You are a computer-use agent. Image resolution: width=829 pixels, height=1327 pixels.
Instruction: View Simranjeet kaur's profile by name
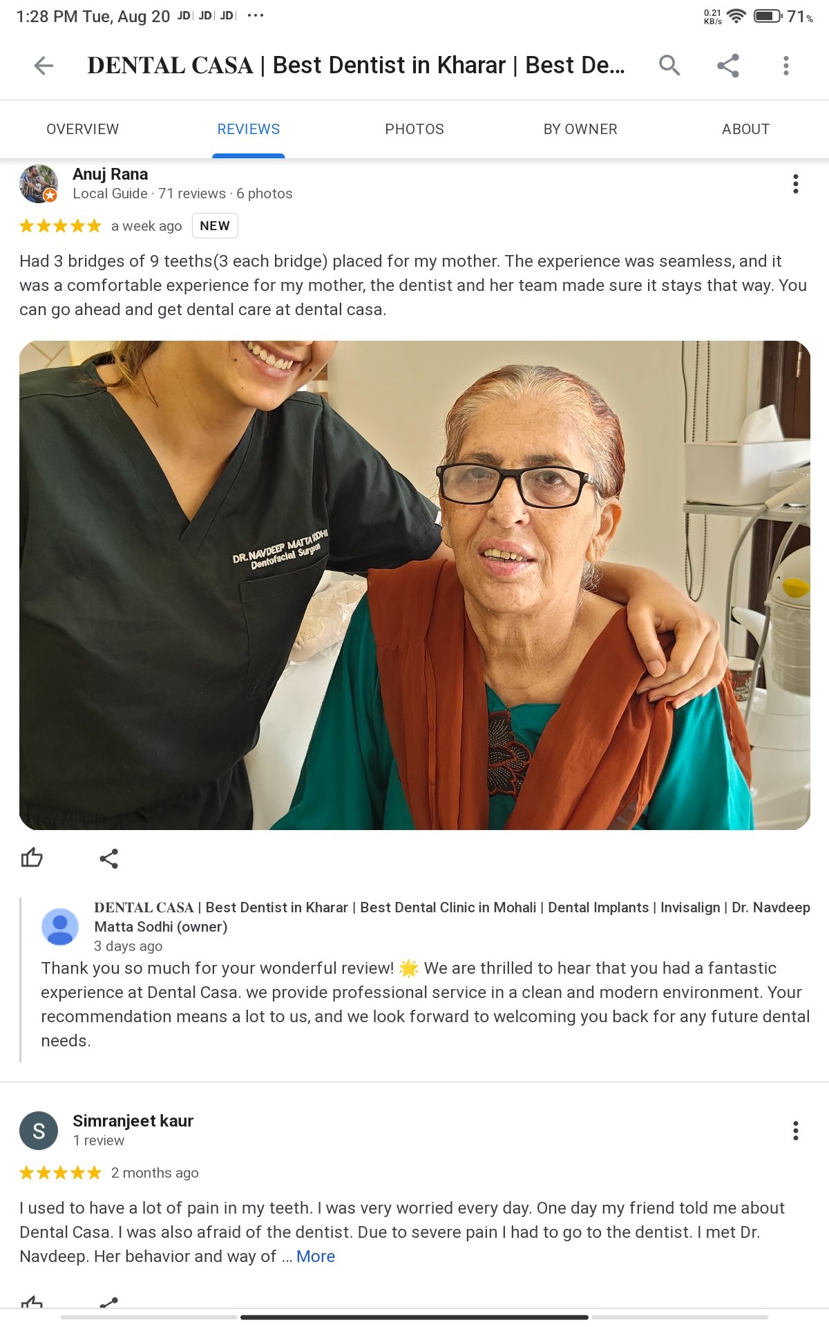click(133, 1121)
